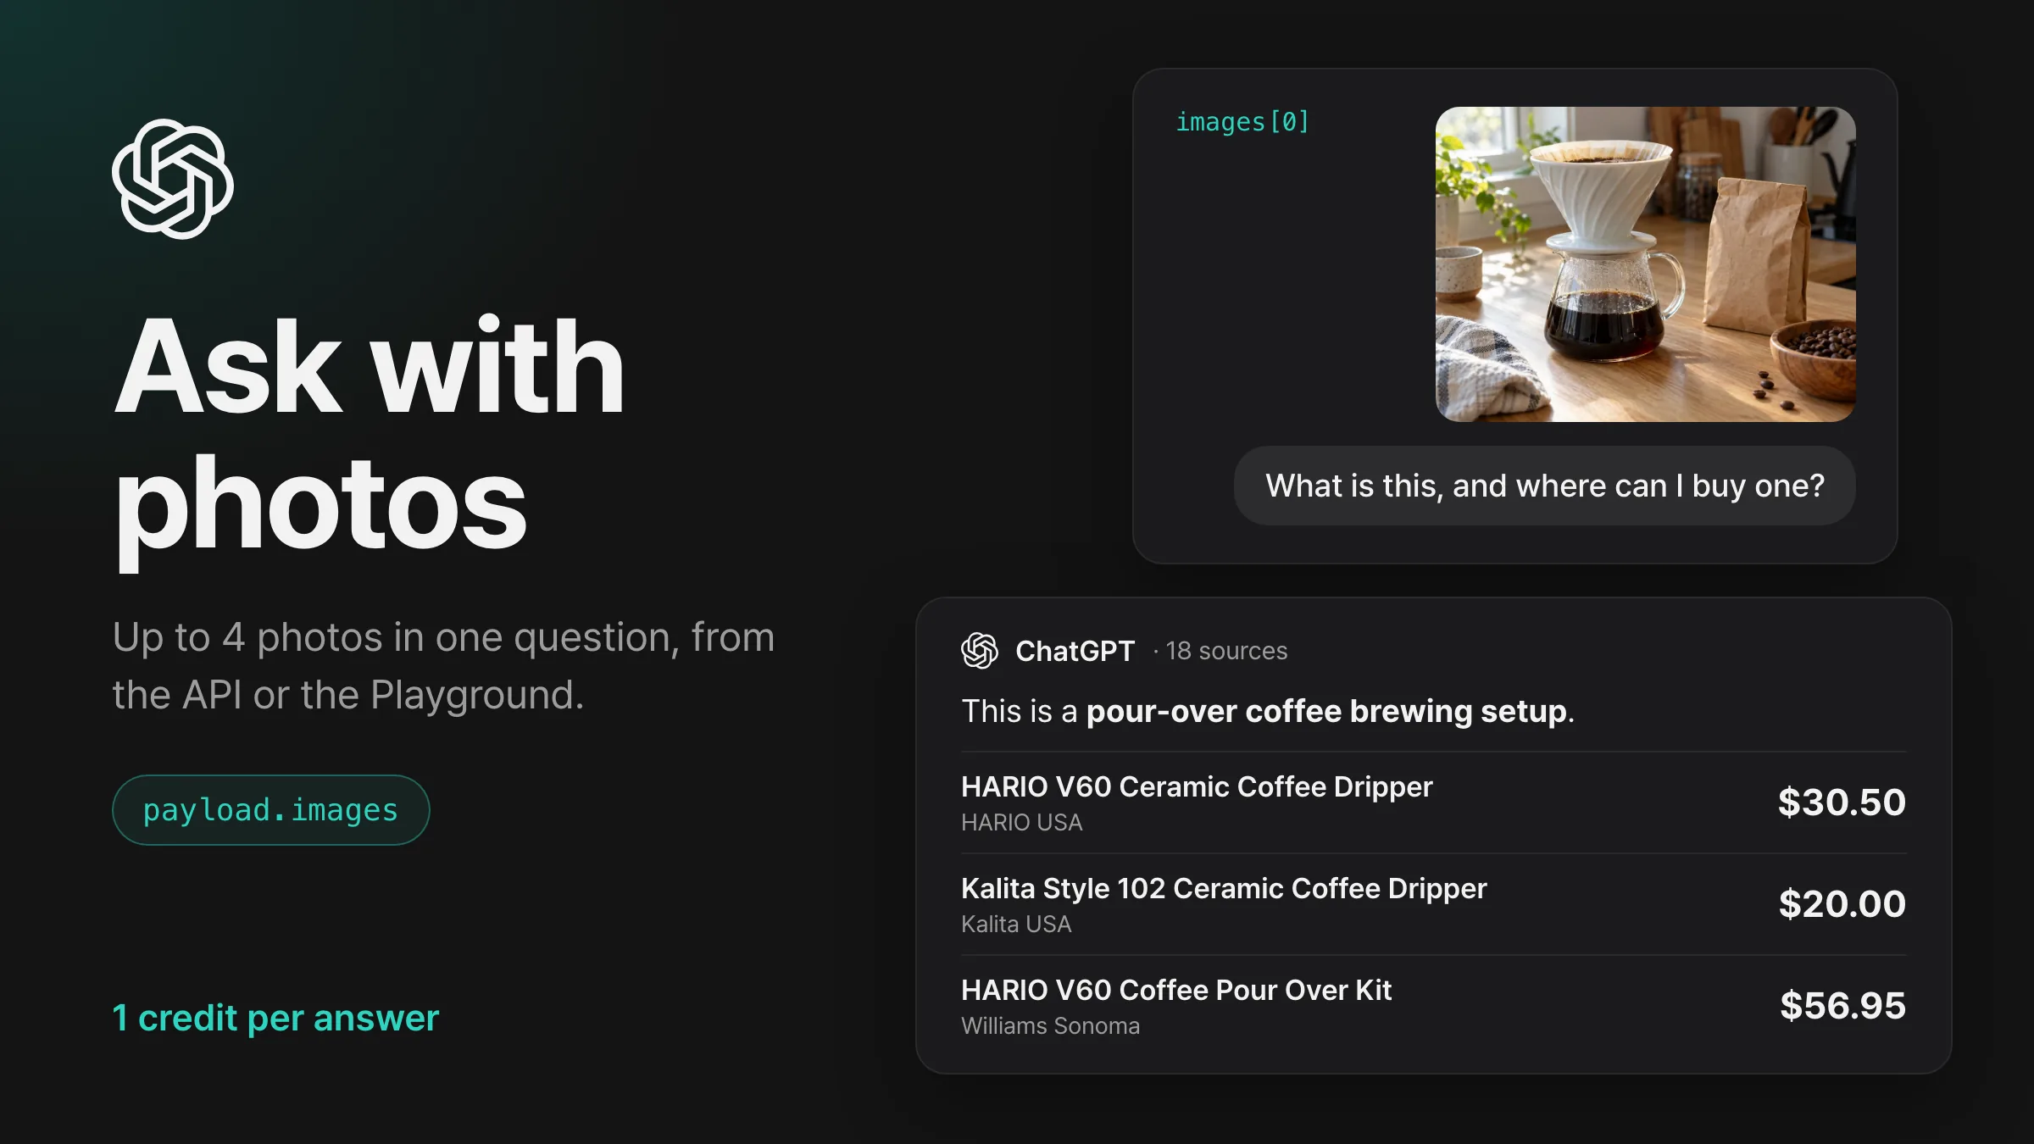Image resolution: width=2034 pixels, height=1144 pixels.
Task: Click the small ChatGPT logo in answer card
Action: [980, 651]
